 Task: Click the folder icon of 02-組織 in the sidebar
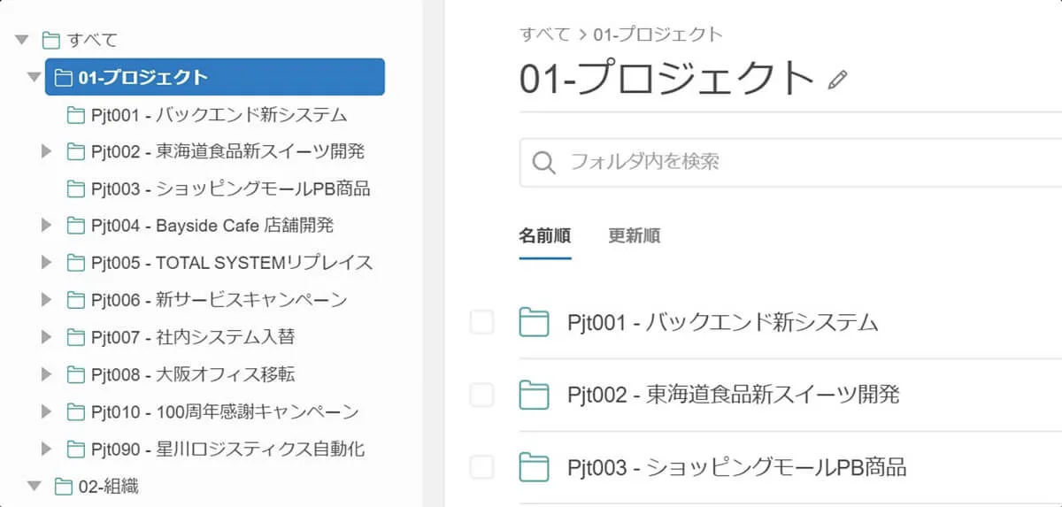63,486
